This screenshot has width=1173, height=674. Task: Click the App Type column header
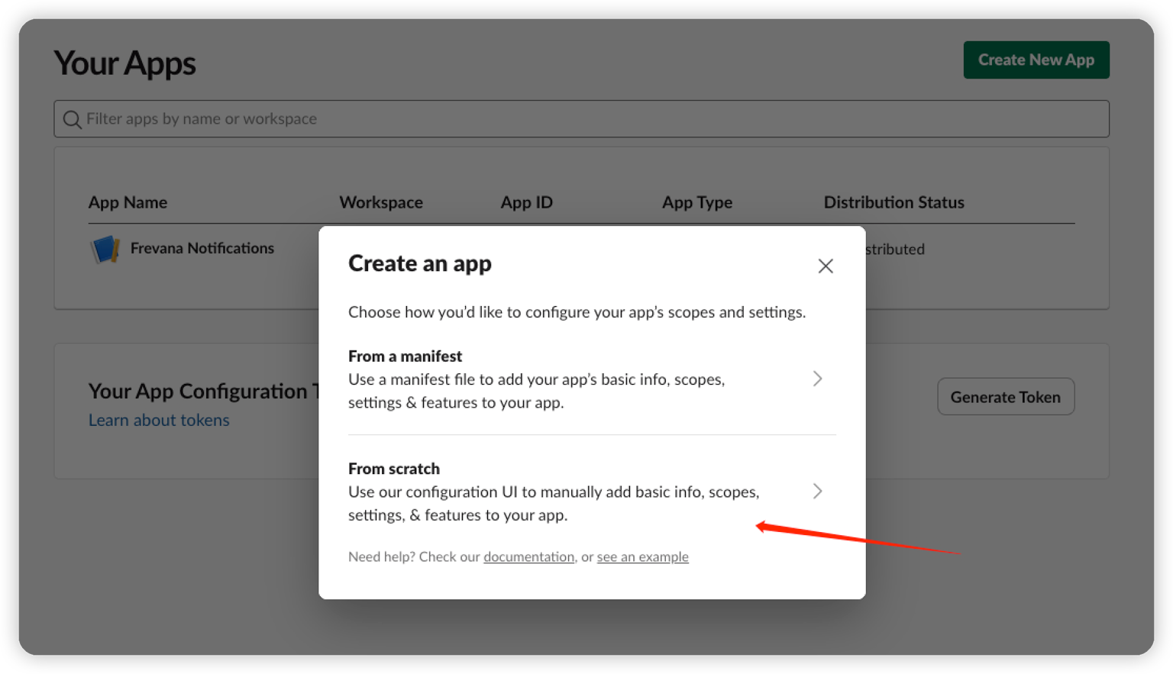tap(696, 202)
